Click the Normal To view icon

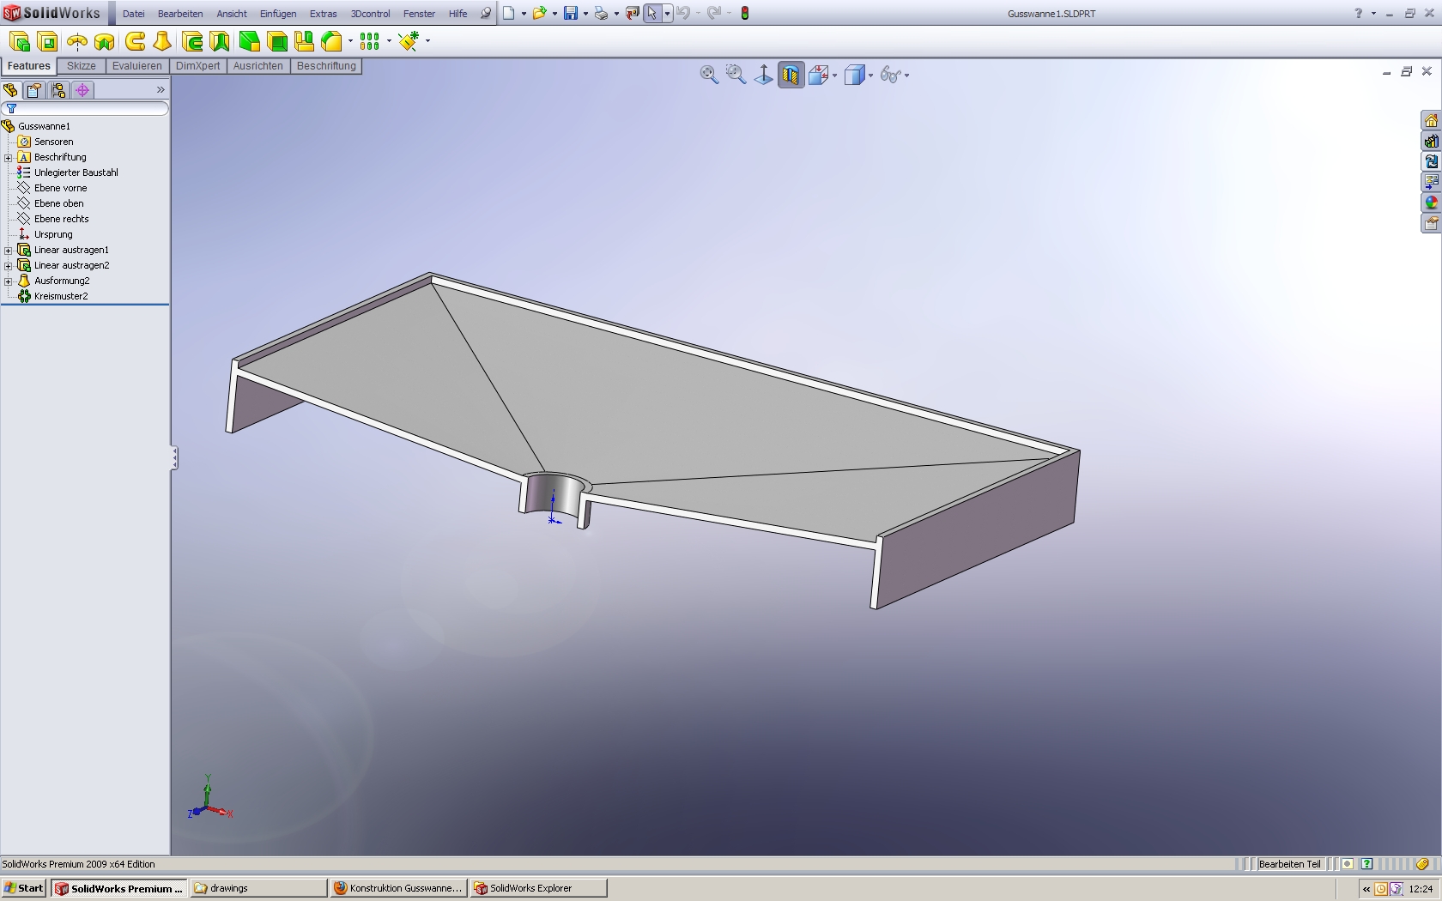763,75
